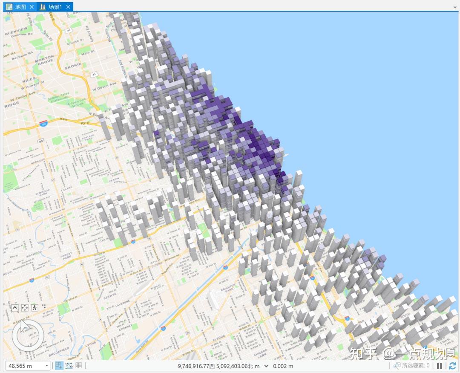Click the full-control navigation mode icon
Screen dimensions: 460x373
[25, 308]
